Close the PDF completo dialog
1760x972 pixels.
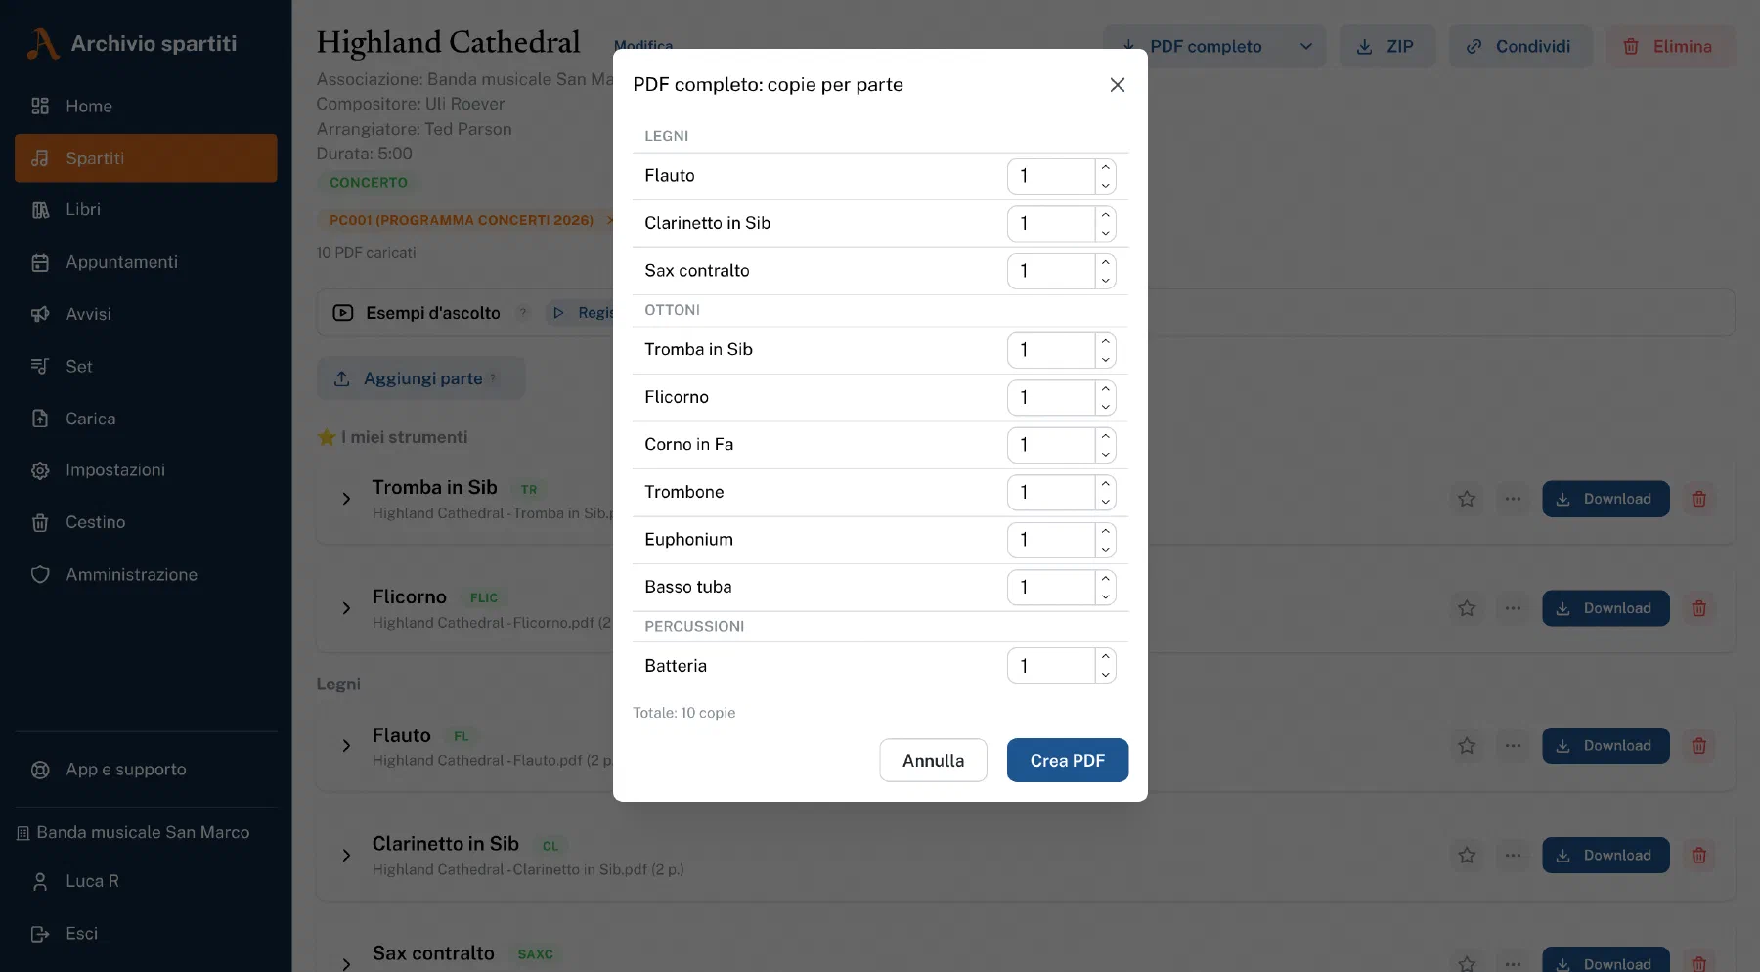1117,85
